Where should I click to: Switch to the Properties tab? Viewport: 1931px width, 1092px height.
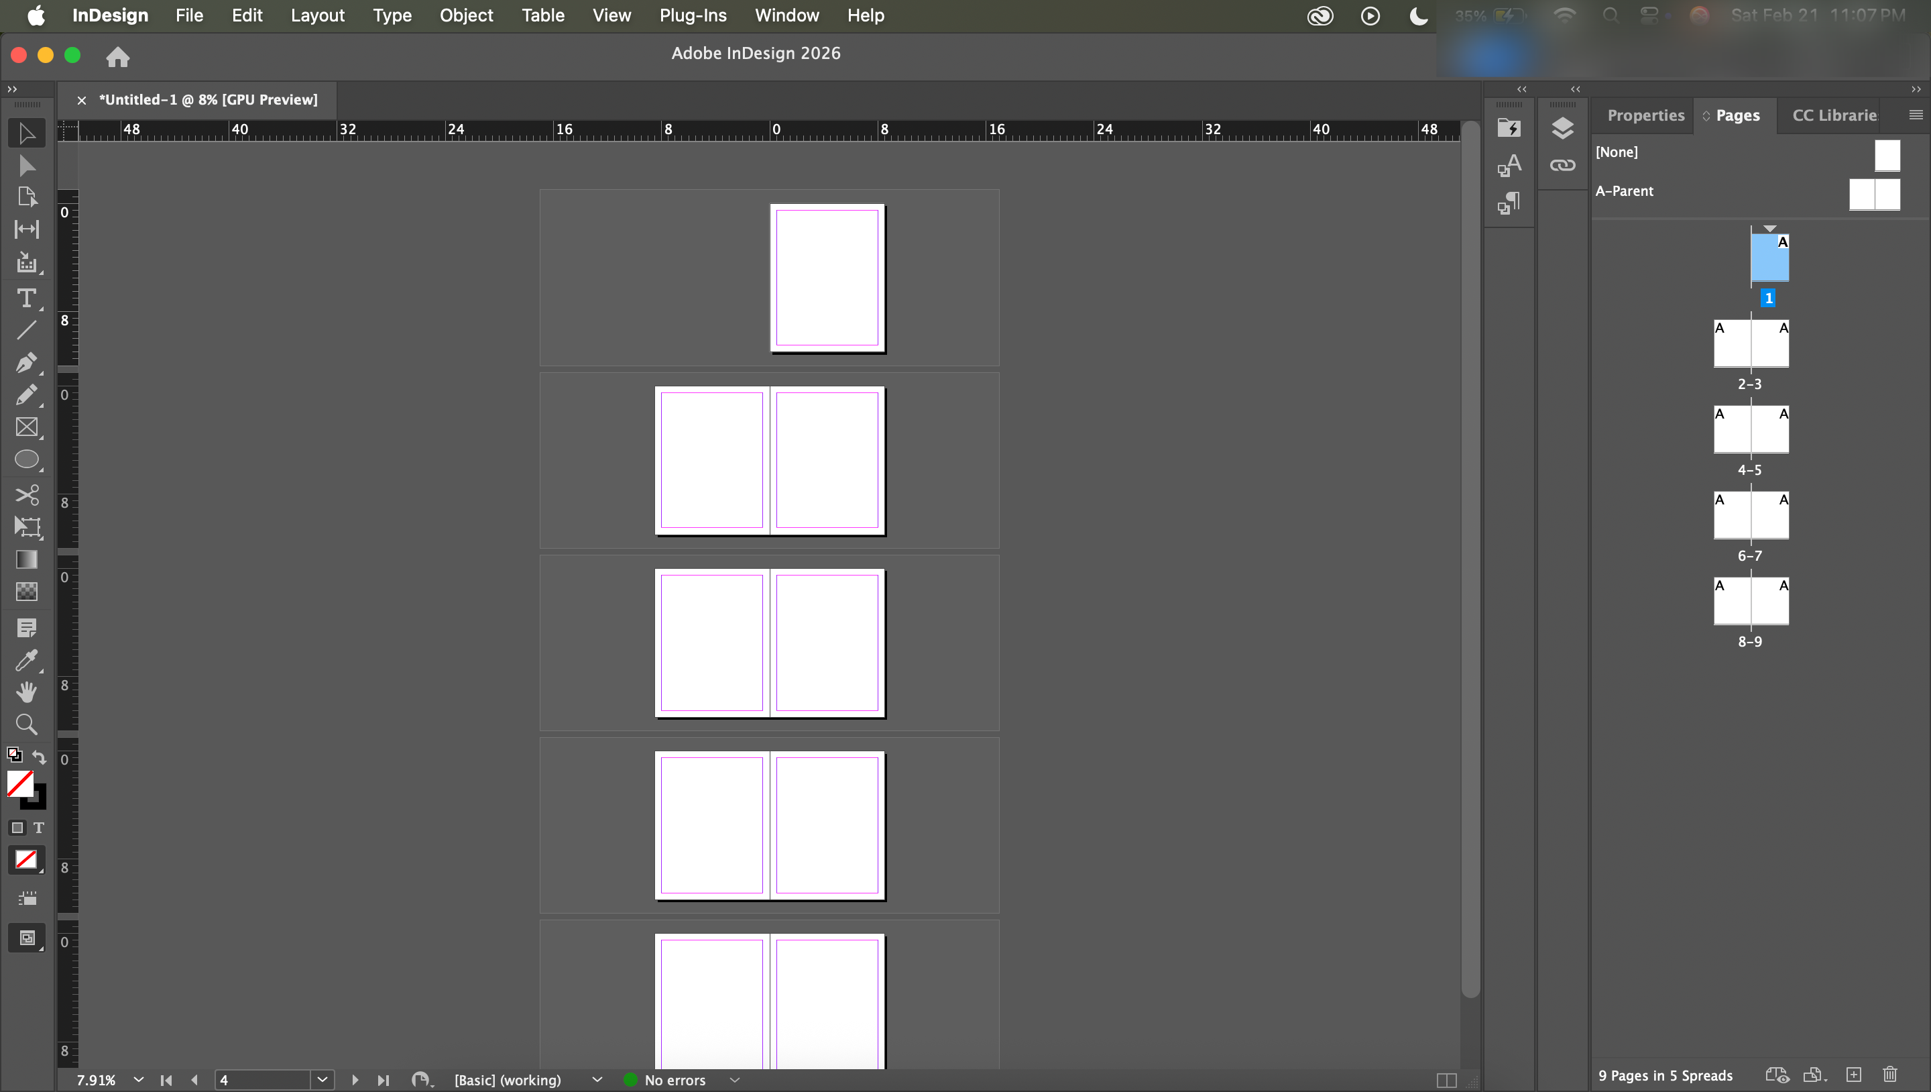(1645, 115)
